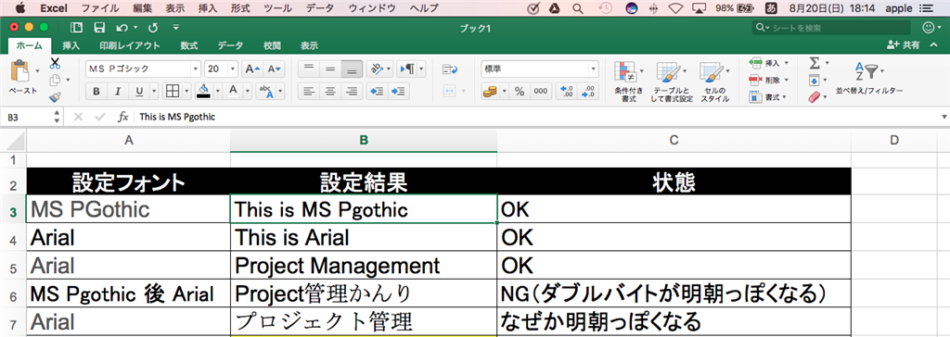Image resolution: width=950 pixels, height=337 pixels.
Task: Decrease font size with the smaller A button
Action: (275, 69)
